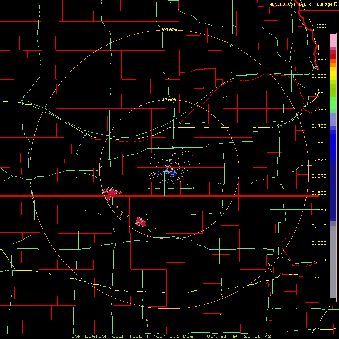Image resolution: width=339 pixels, height=339 pixels.
Task: Click the 50 NMI range ring label
Action: click(169, 99)
